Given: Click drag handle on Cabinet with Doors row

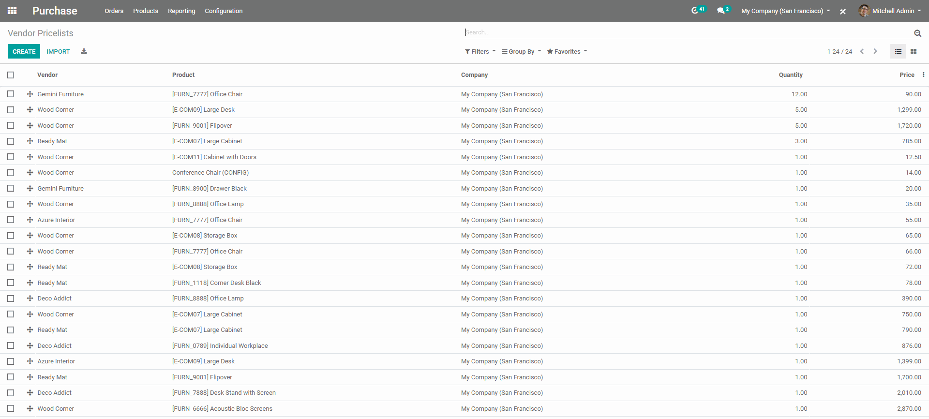Looking at the screenshot, I should coord(30,157).
